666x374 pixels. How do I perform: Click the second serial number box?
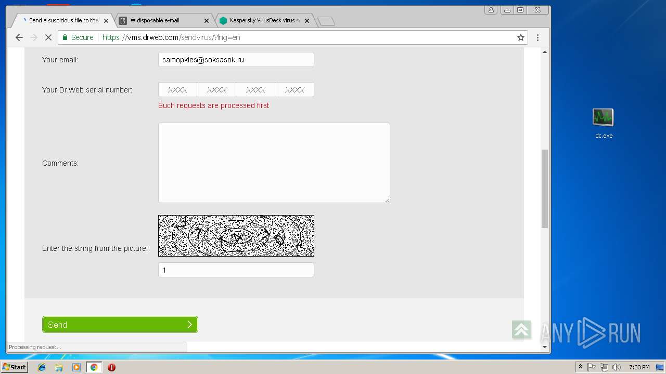[x=216, y=90]
